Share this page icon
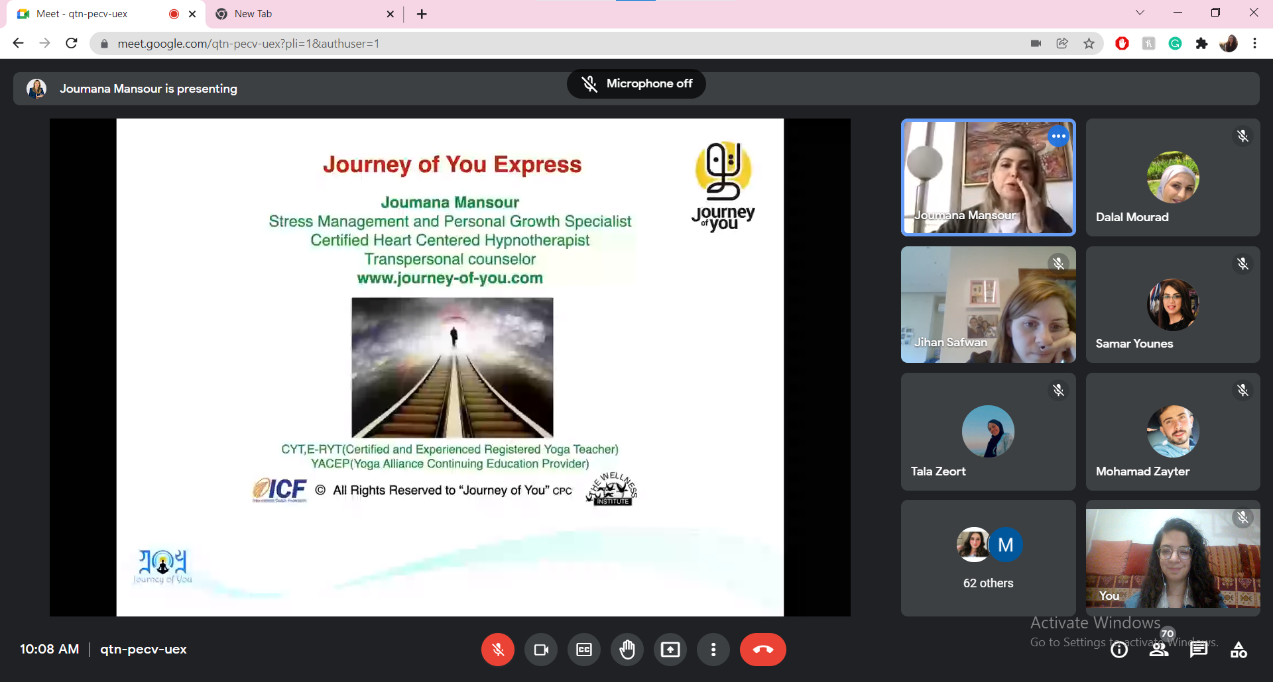The image size is (1273, 682). point(1062,44)
